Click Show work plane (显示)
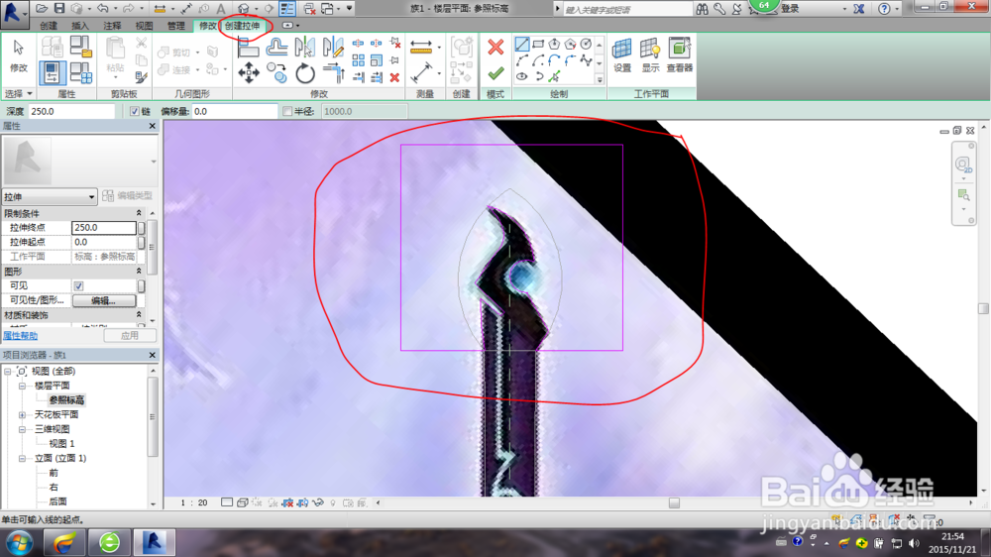 650,55
